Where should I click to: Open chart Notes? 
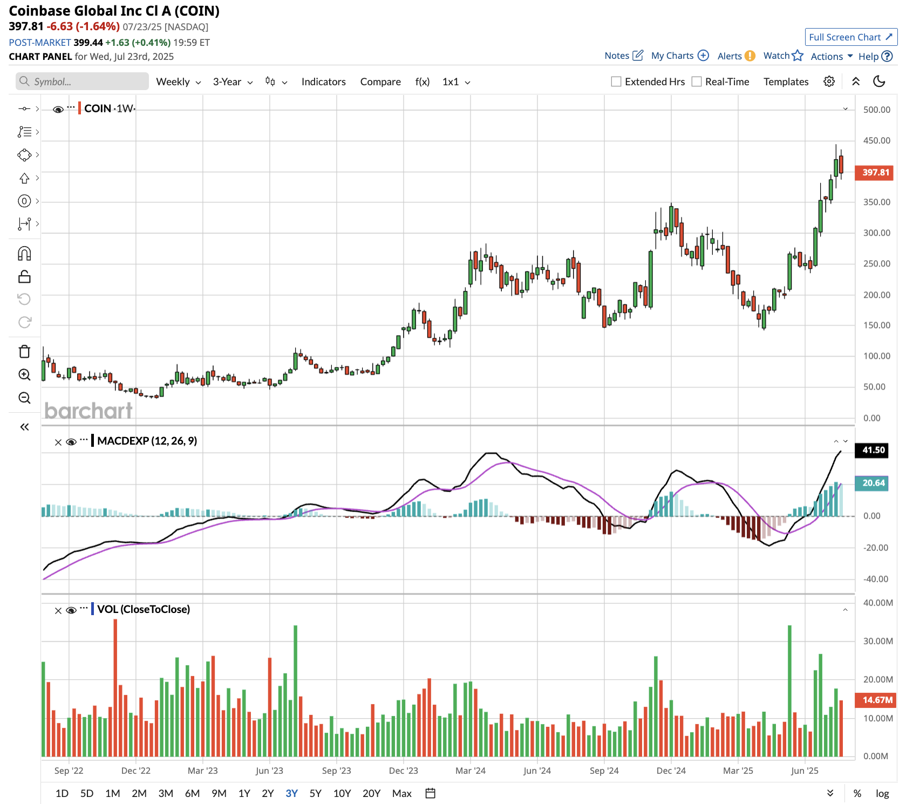coord(624,56)
